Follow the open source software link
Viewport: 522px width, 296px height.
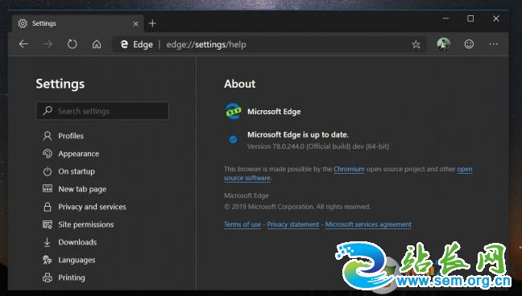[247, 178]
